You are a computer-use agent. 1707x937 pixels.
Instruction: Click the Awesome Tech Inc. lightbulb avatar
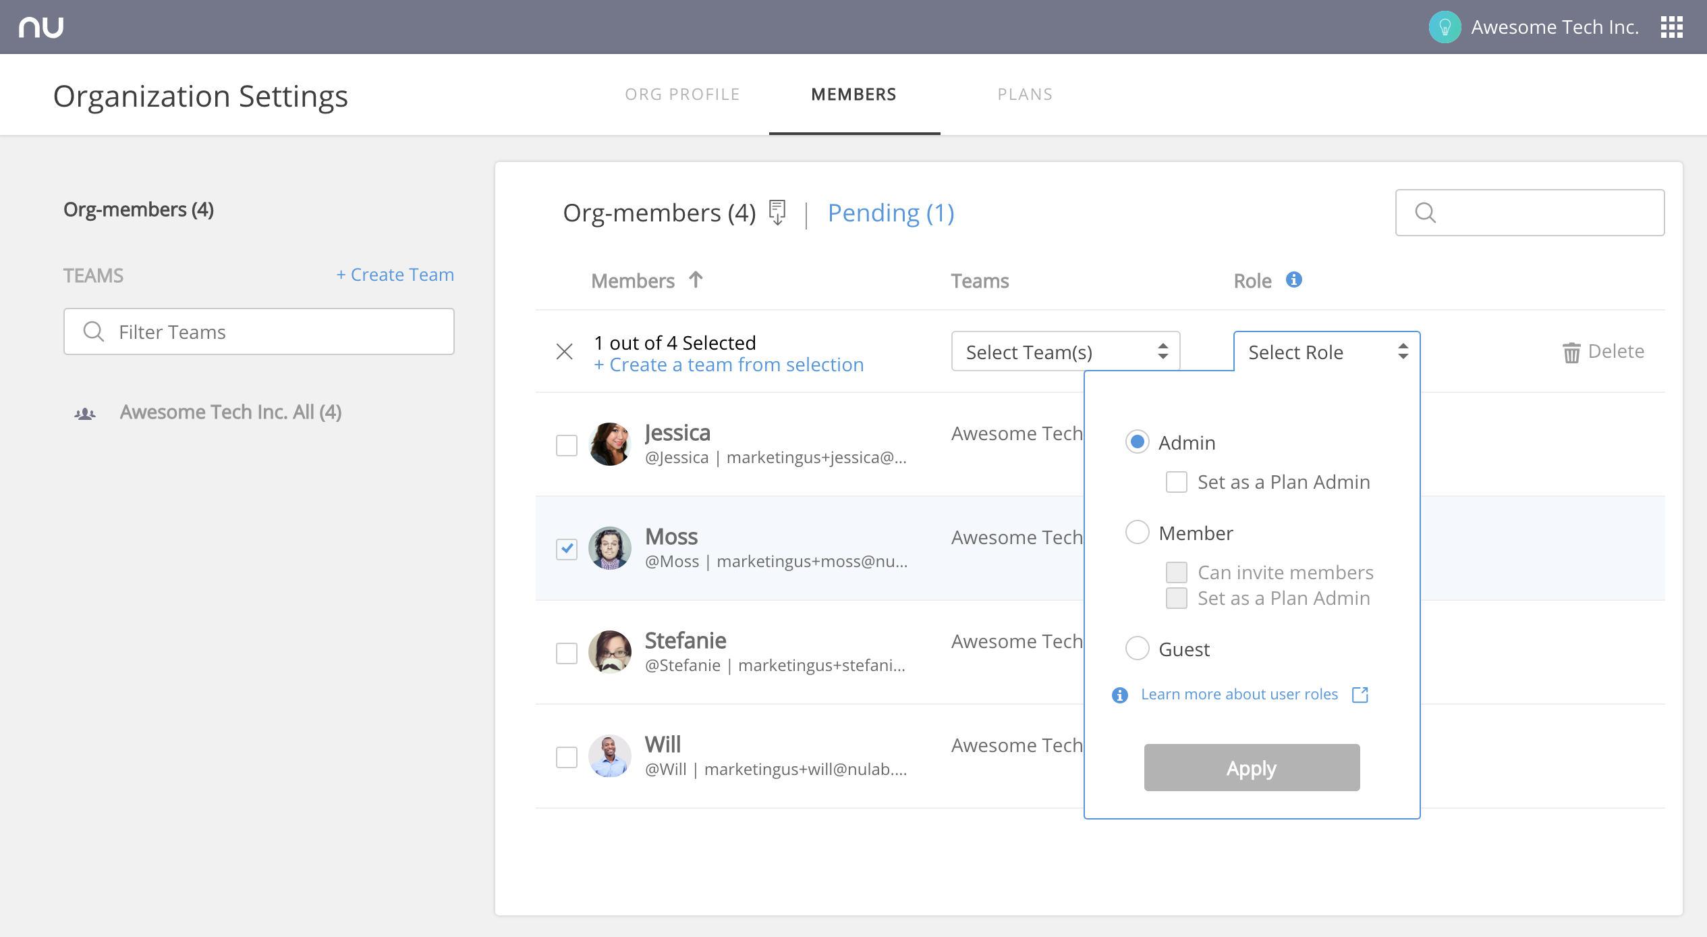[x=1445, y=27]
